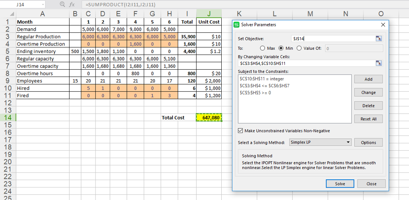Click the fx insert function icon
This screenshot has height=200, width=409.
click(x=72, y=4)
